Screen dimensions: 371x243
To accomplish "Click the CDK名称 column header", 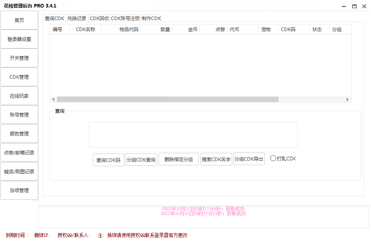I will pyautogui.click(x=85, y=30).
